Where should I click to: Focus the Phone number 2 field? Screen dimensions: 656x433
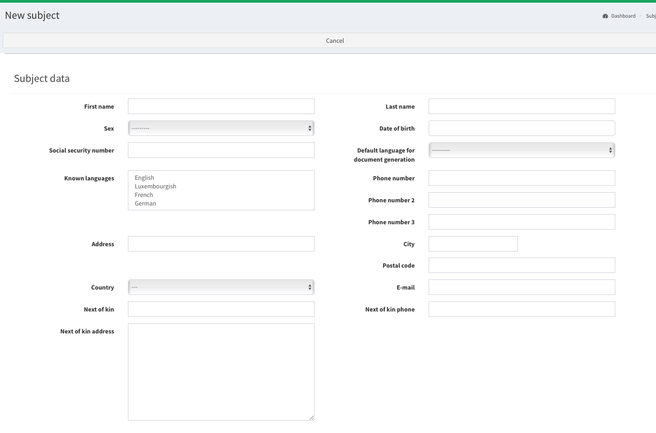[521, 200]
